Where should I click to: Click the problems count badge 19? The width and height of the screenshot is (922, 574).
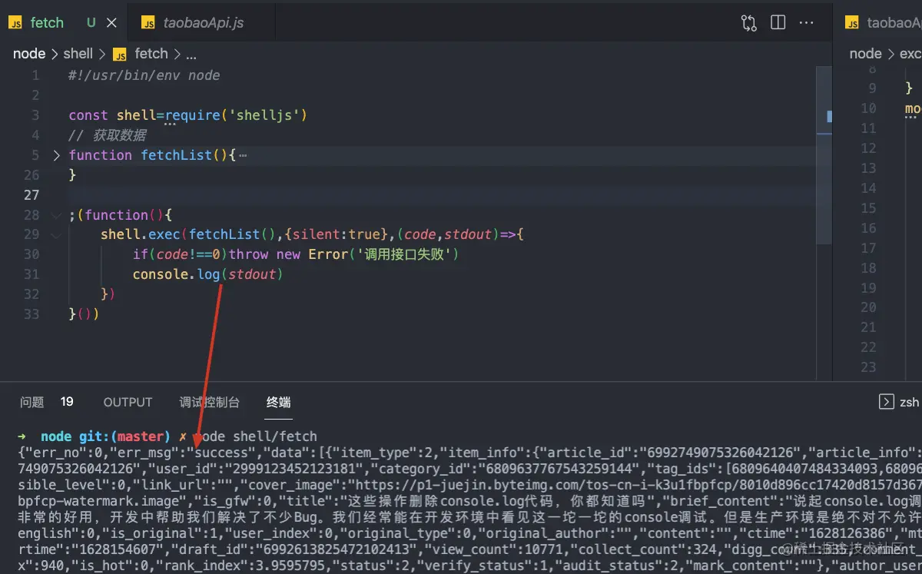pos(67,402)
